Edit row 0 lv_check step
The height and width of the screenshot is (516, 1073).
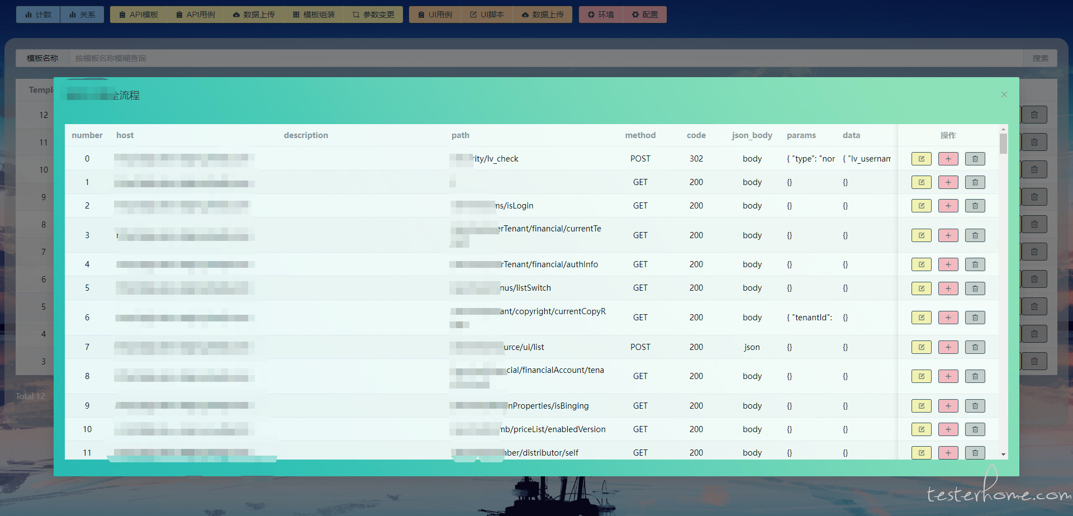click(922, 159)
